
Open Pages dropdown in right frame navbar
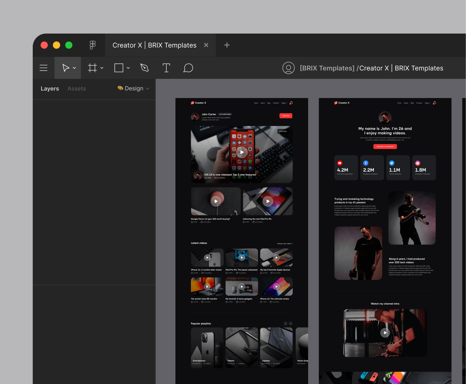[428, 103]
